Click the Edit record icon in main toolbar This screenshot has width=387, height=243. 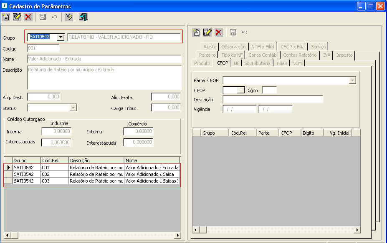pyautogui.click(x=17, y=17)
